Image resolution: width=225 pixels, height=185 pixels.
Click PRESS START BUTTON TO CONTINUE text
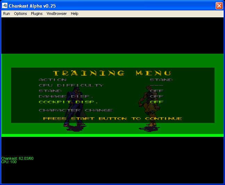click(112, 119)
